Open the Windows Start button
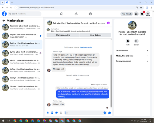Viewport: 154px width, 123px height. click(x=3, y=121)
